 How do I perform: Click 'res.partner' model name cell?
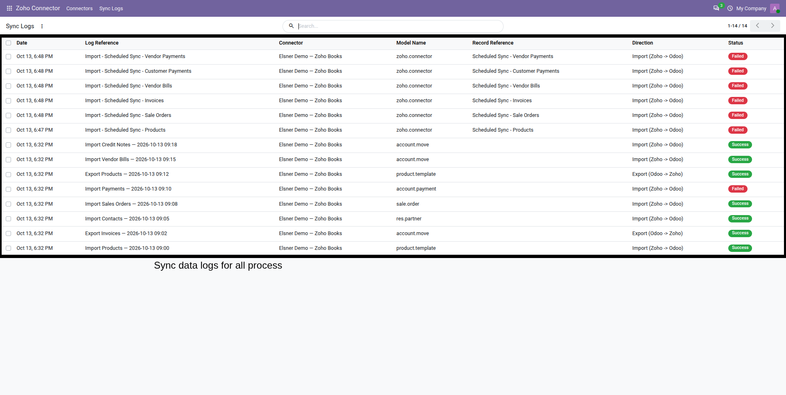409,219
